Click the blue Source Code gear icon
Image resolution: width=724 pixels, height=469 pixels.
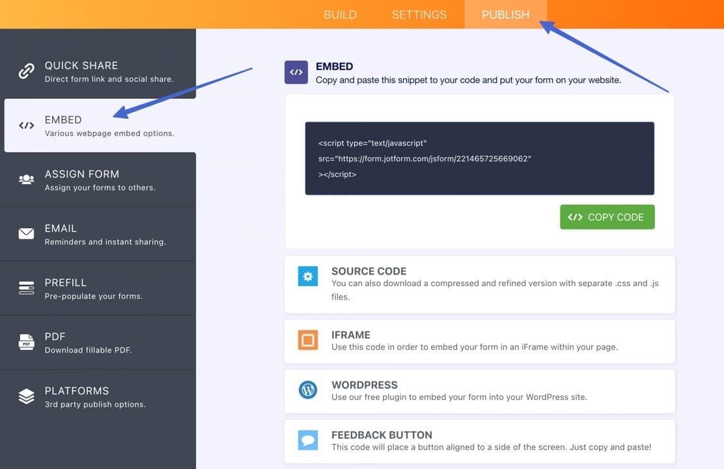(307, 276)
